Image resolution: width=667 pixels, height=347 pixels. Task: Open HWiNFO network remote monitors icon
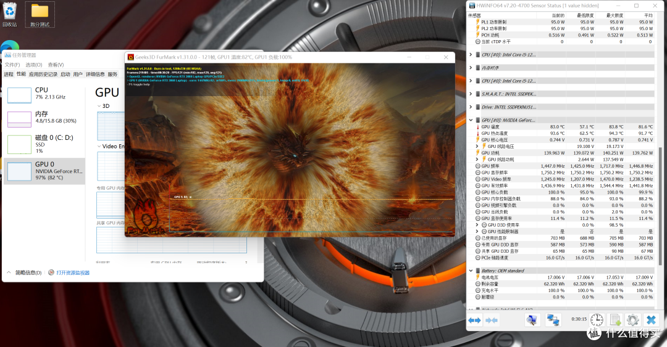[x=553, y=320]
